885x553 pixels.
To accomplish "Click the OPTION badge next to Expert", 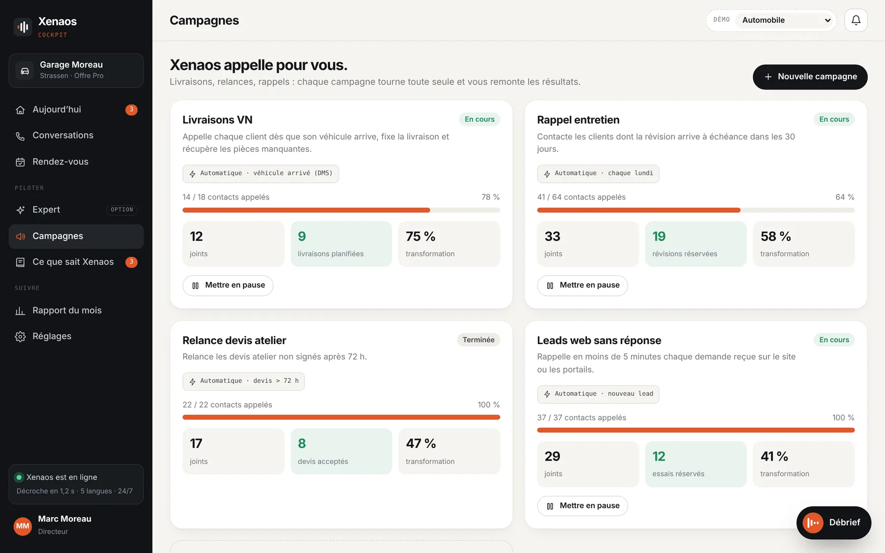I will 121,210.
